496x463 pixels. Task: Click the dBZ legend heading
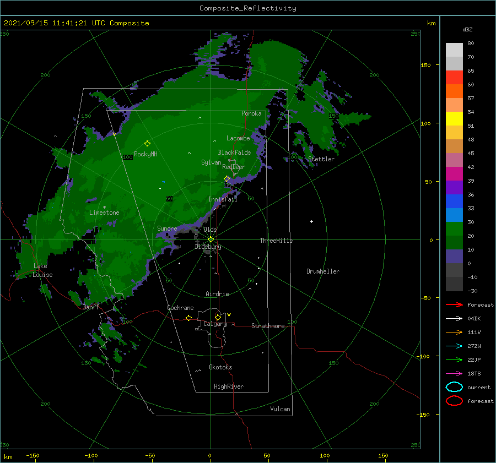click(467, 29)
